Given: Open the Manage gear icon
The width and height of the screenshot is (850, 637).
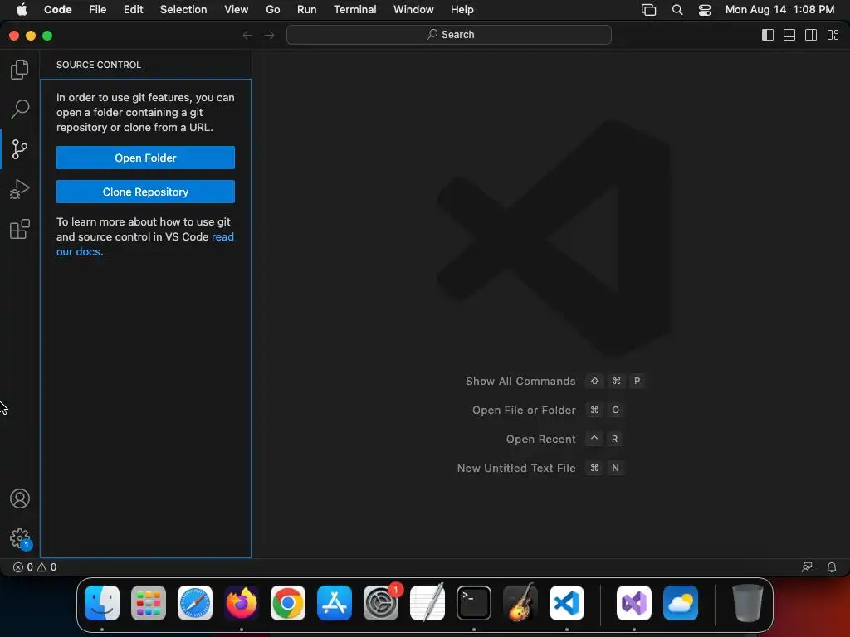Looking at the screenshot, I should (x=20, y=538).
